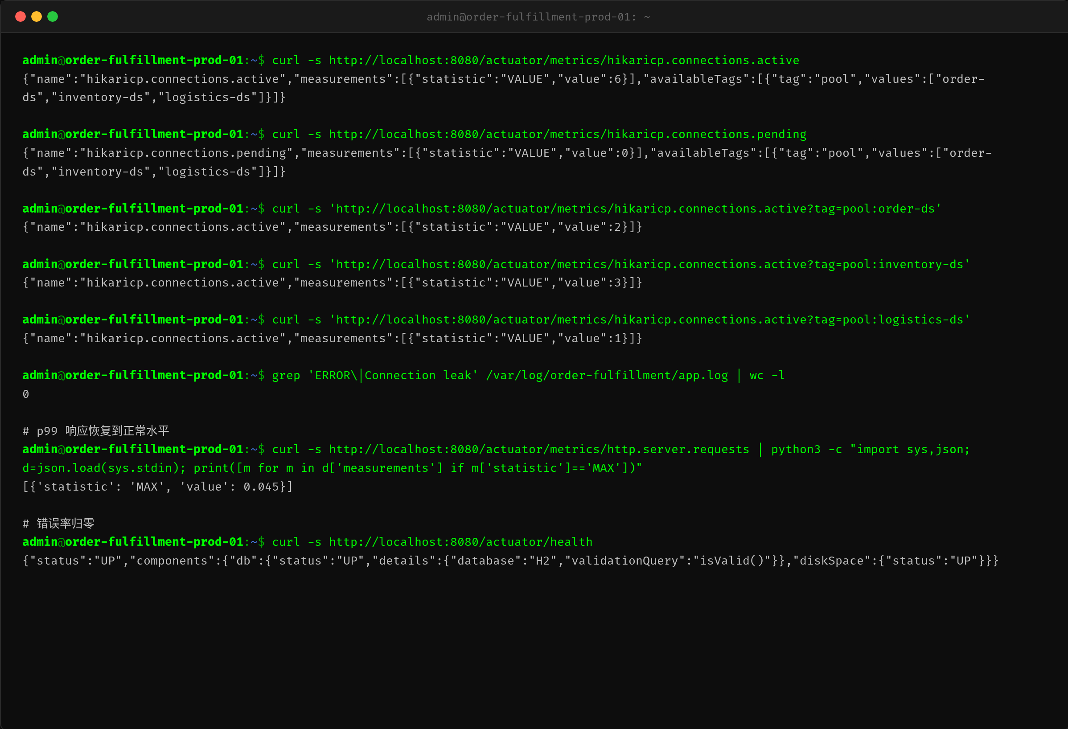Click the app.log file path
This screenshot has height=729, width=1068.
click(x=607, y=376)
